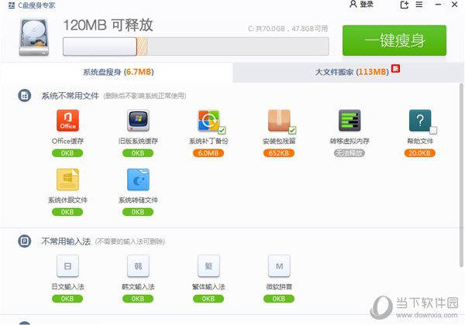Click the 系统不常用文件 heading text
The image size is (465, 325).
click(71, 96)
